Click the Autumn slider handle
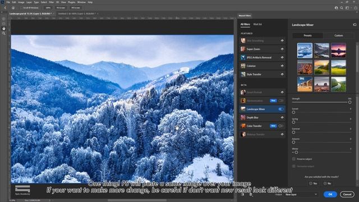Screen dimensions: 359x202 [x=293, y=142]
